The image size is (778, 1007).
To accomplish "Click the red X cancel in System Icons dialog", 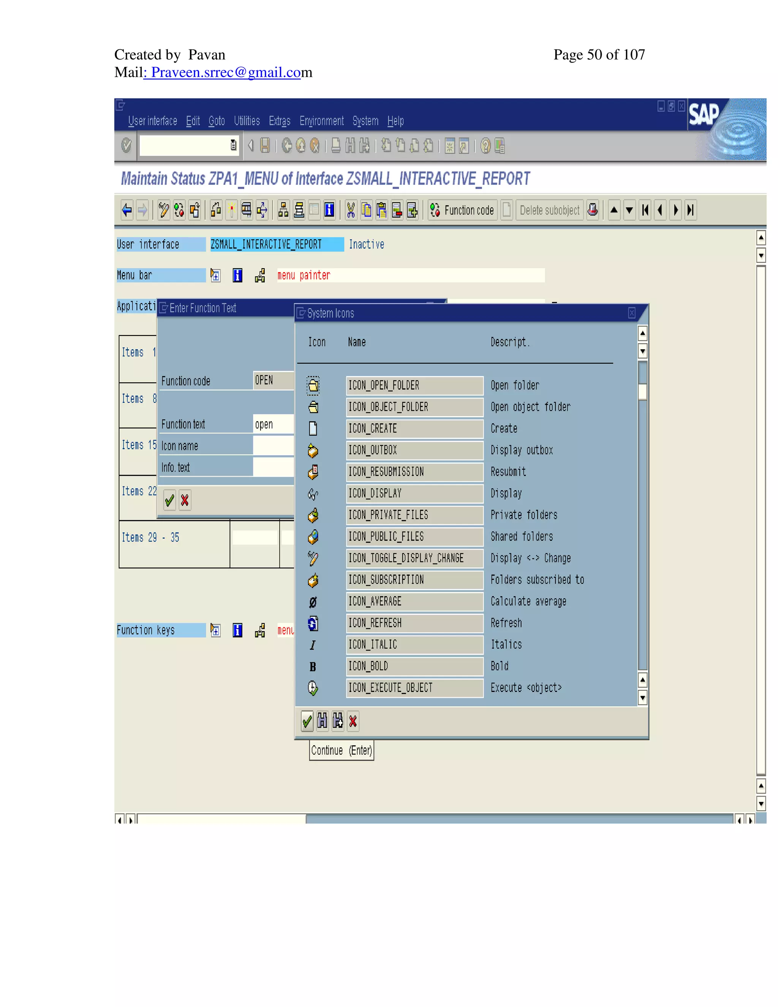I will (x=353, y=721).
